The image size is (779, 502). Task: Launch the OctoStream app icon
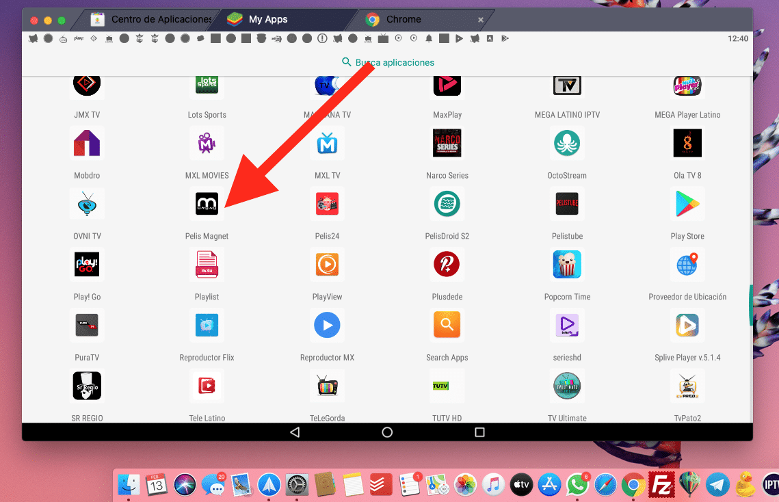coord(566,144)
